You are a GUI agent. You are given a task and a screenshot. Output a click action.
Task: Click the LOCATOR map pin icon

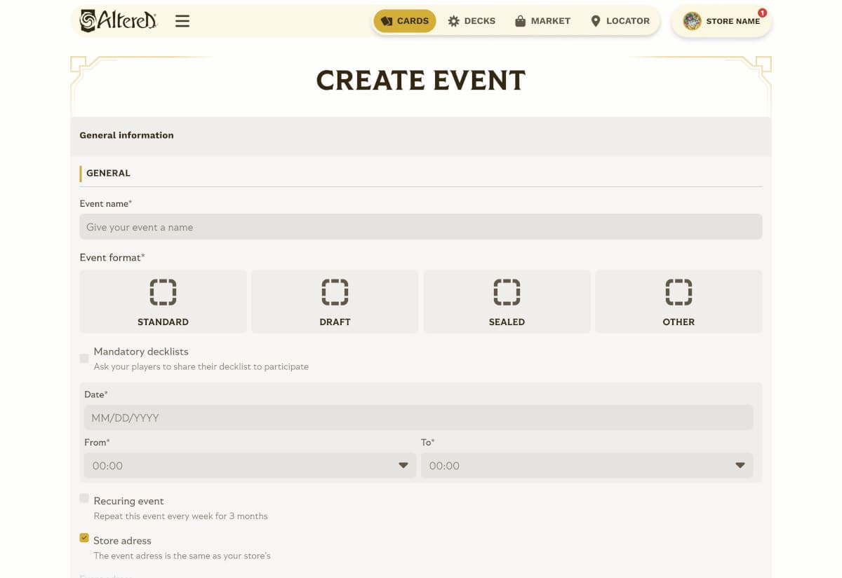click(x=597, y=20)
